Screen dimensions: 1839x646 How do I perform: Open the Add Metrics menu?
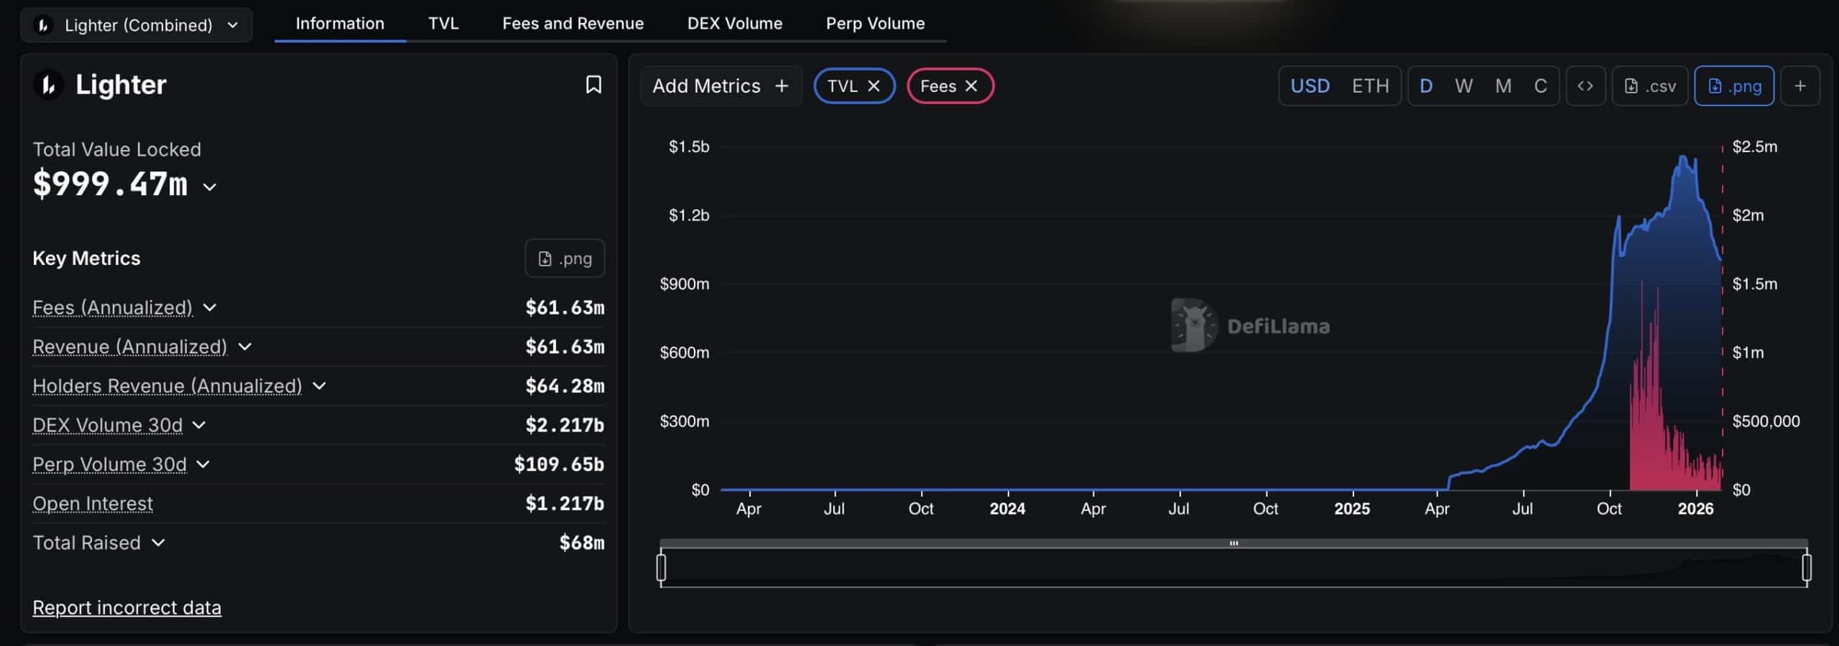720,86
